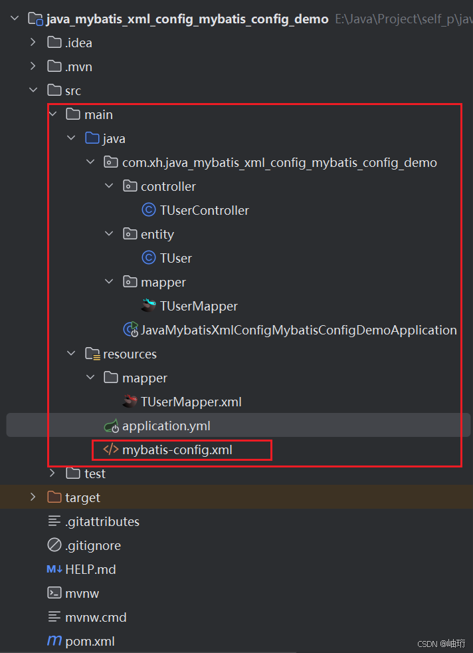The height and width of the screenshot is (653, 473).
Task: Click the Spring Boot leaf icon on application.yml
Action: tap(111, 426)
